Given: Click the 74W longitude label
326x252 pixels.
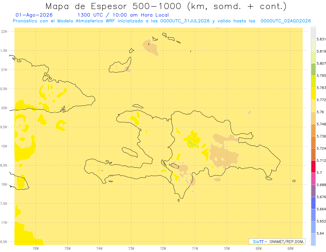Looking at the screenshot, I should [x=99, y=248].
